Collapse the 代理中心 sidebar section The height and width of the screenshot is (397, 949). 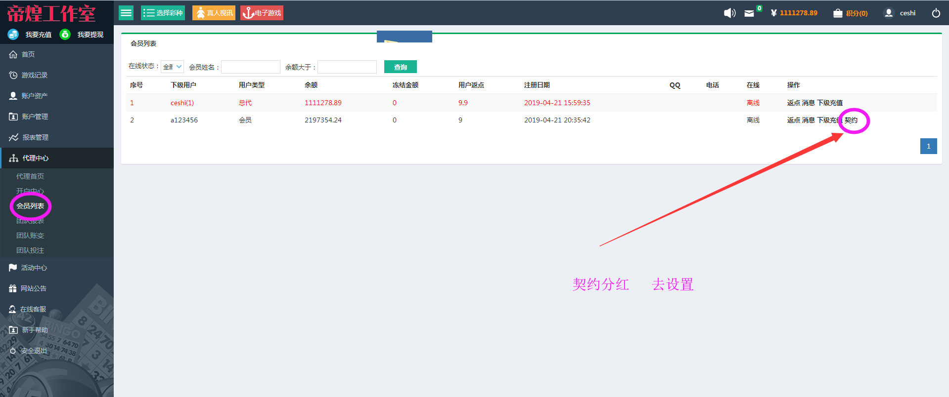[36, 158]
